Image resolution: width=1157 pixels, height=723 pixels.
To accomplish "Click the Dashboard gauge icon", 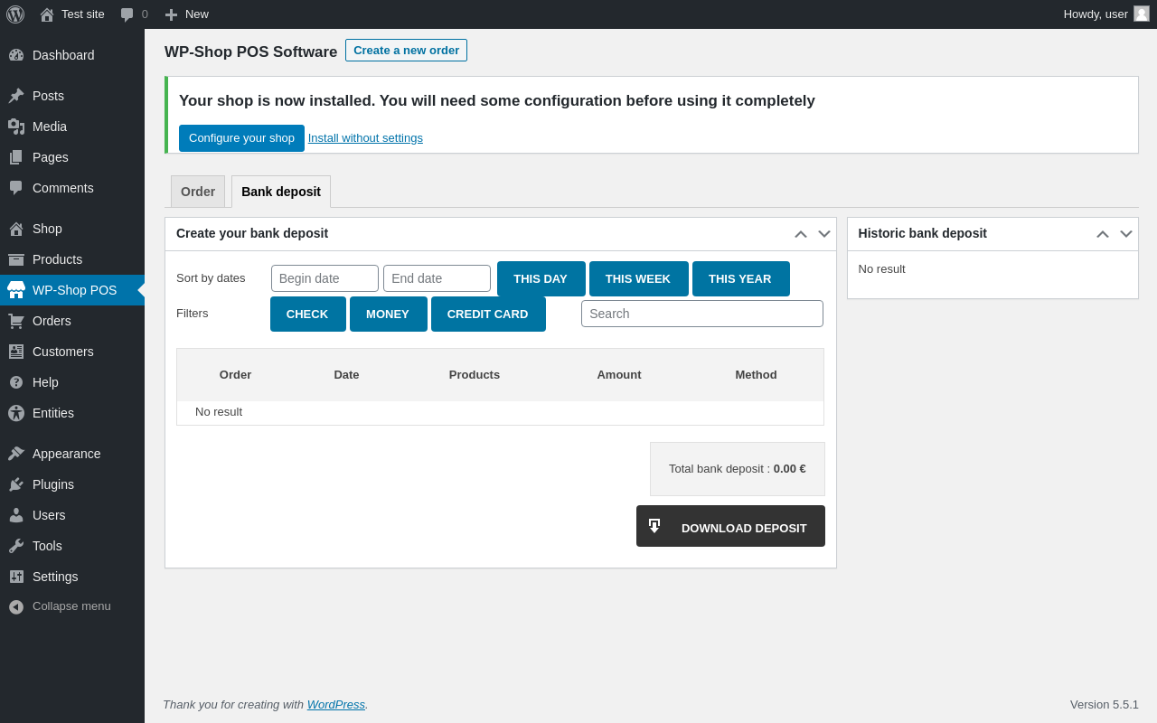I will (16, 55).
